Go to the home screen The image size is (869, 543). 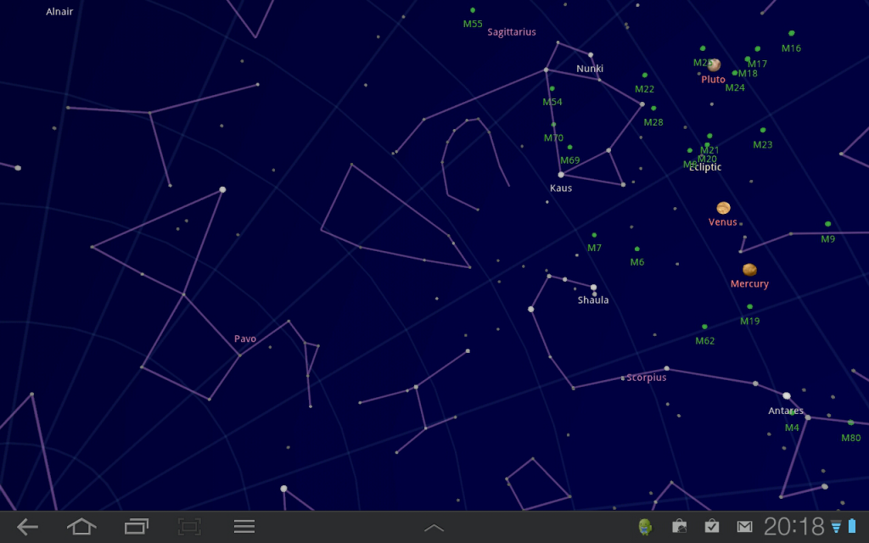pos(81,526)
